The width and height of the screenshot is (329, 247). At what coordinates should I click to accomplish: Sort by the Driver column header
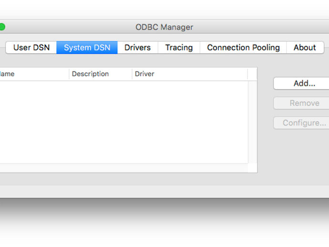pyautogui.click(x=190, y=74)
